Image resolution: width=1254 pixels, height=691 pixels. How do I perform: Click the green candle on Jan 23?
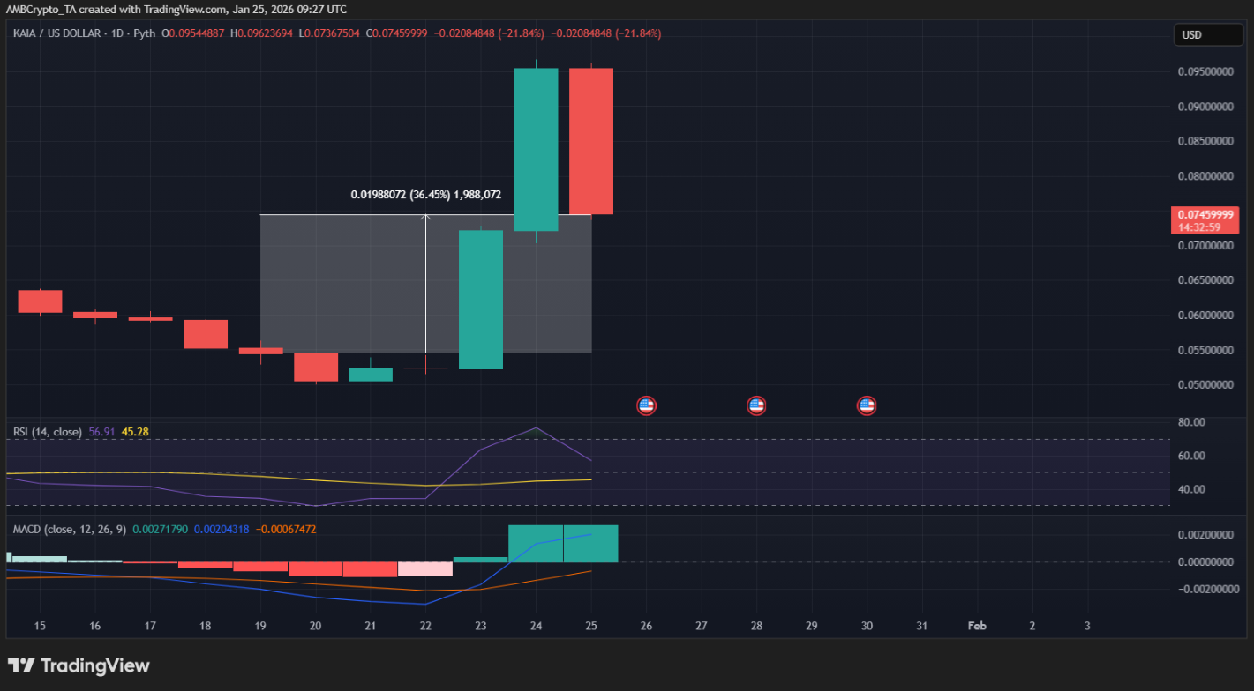(x=481, y=300)
